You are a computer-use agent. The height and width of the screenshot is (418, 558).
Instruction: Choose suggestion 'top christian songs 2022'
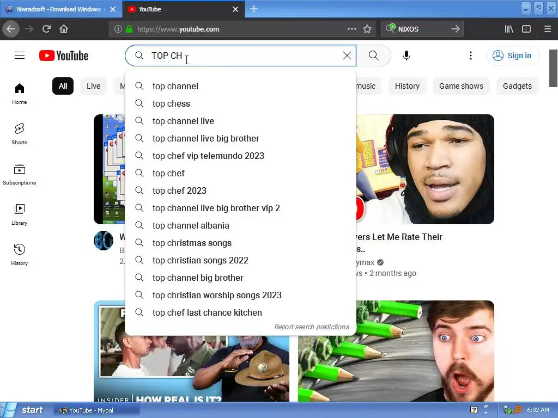tap(240, 260)
